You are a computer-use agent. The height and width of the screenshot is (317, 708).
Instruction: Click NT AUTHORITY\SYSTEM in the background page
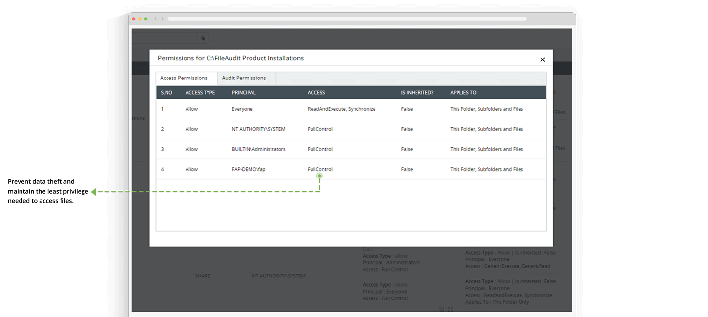278,276
